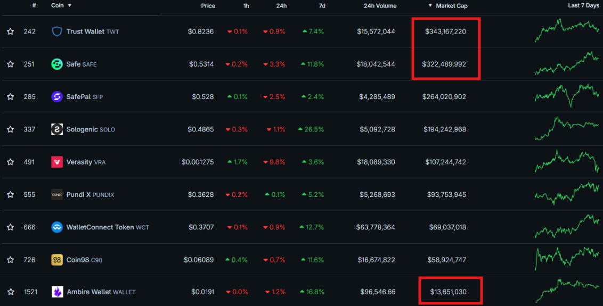603x306 pixels.
Task: Click Pundi X volume $5,268,693
Action: pyautogui.click(x=377, y=195)
